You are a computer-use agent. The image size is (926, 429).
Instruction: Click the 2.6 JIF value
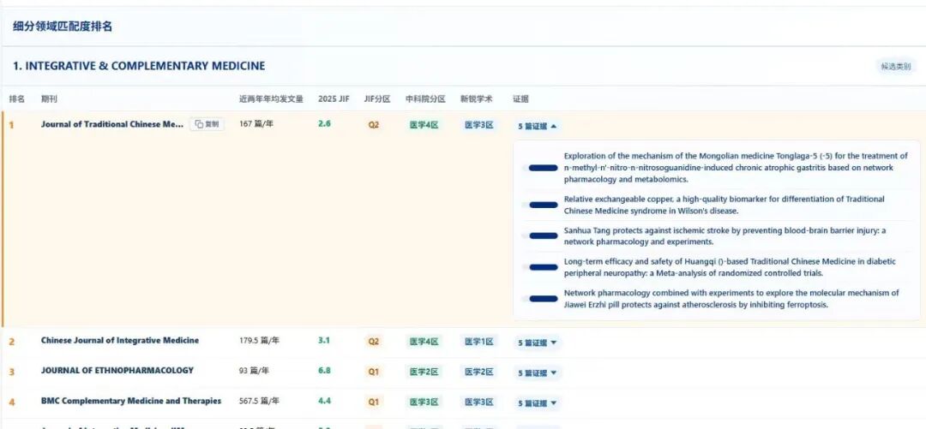click(x=324, y=124)
